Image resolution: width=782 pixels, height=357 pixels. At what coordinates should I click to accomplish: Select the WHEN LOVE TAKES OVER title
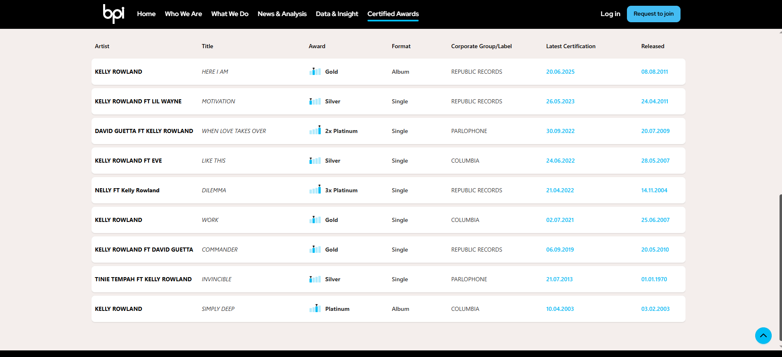(234, 131)
